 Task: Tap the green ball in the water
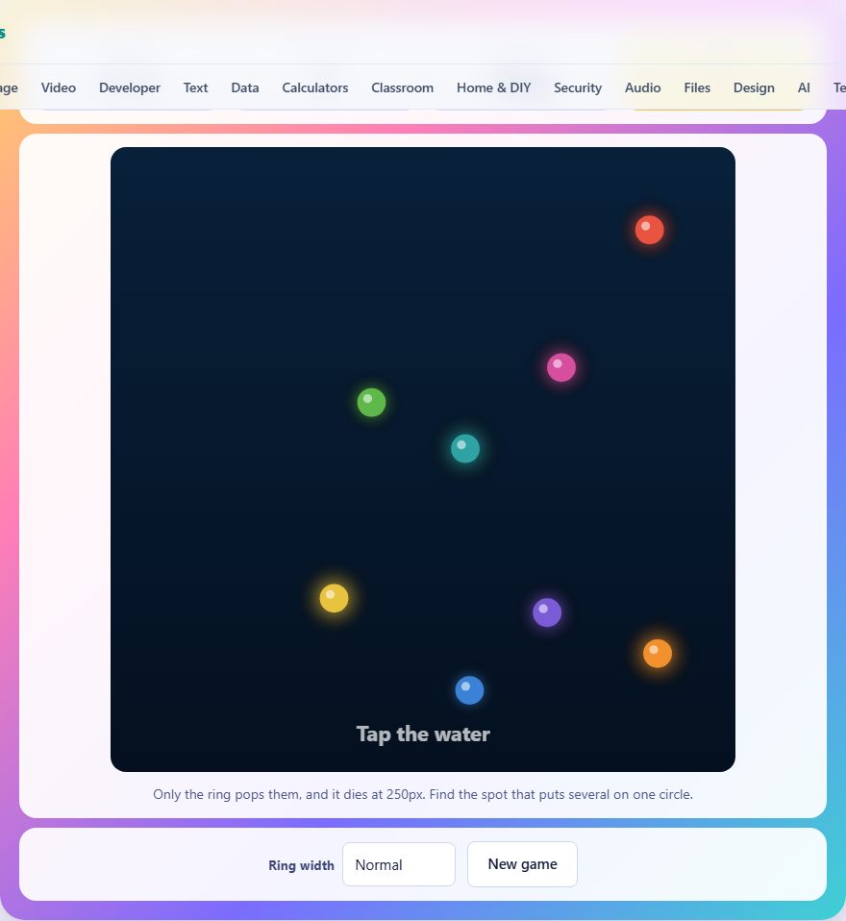coord(371,403)
